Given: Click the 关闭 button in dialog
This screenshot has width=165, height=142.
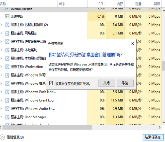Looking at the screenshot, I should tap(106, 83).
